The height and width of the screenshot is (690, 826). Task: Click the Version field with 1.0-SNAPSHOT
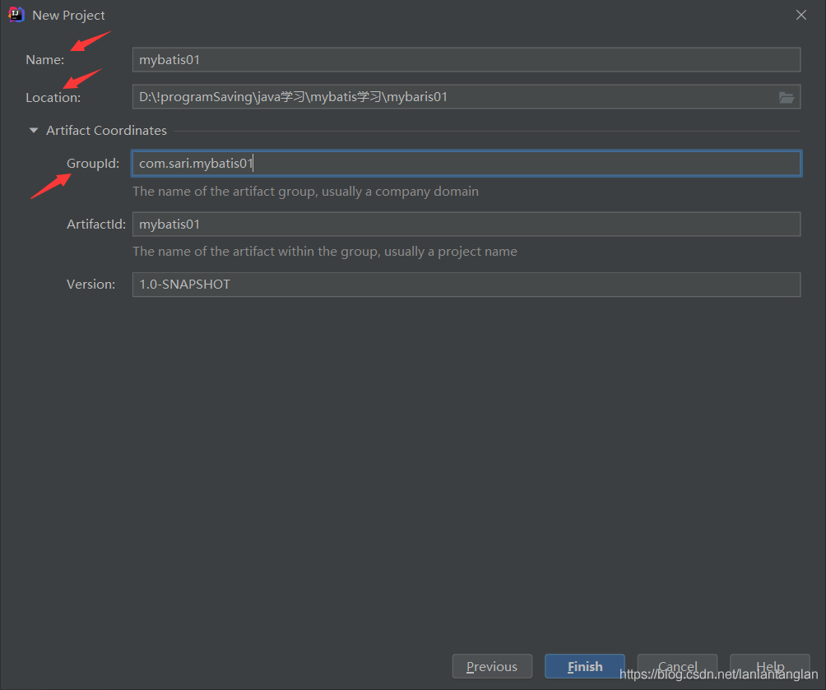click(466, 285)
